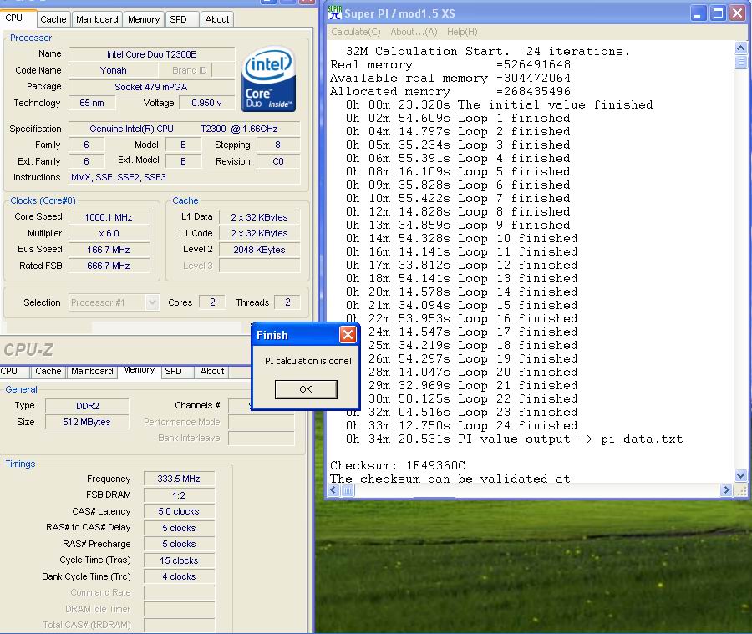Switch to About tab in upper CPU-Z window
The width and height of the screenshot is (752, 634).
tap(216, 19)
